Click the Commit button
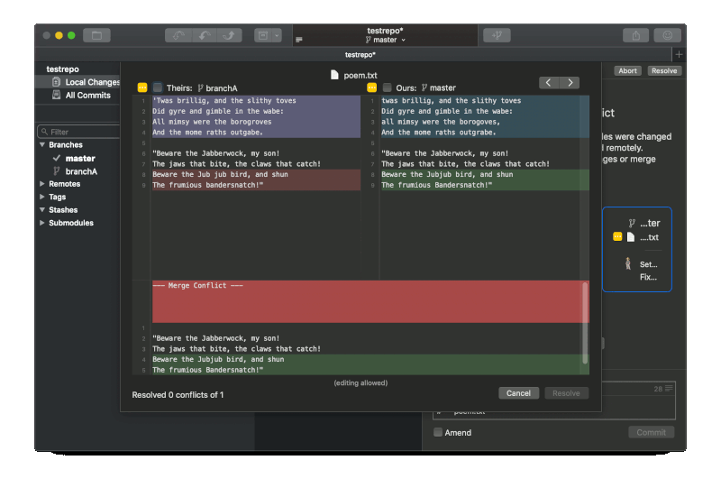721x497 pixels. point(651,432)
